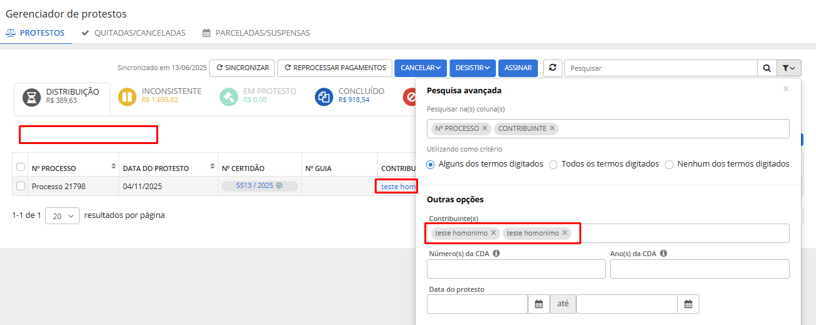Click info icon beside Número(s) da CDA
This screenshot has height=325, width=816.
coord(496,254)
